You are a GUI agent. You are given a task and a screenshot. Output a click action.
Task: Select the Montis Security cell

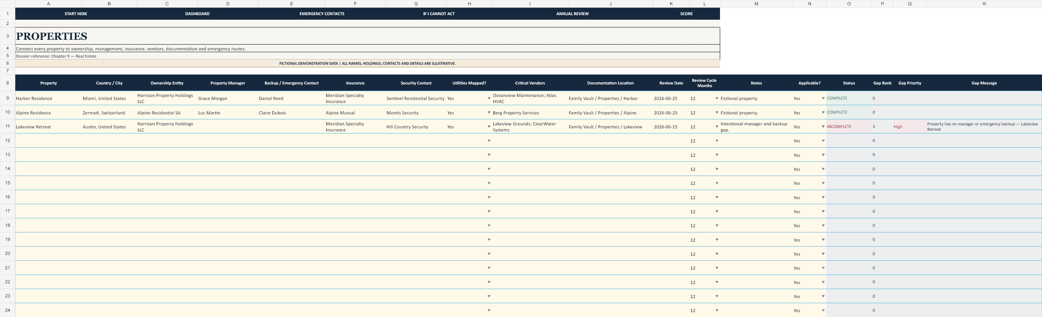(x=416, y=113)
